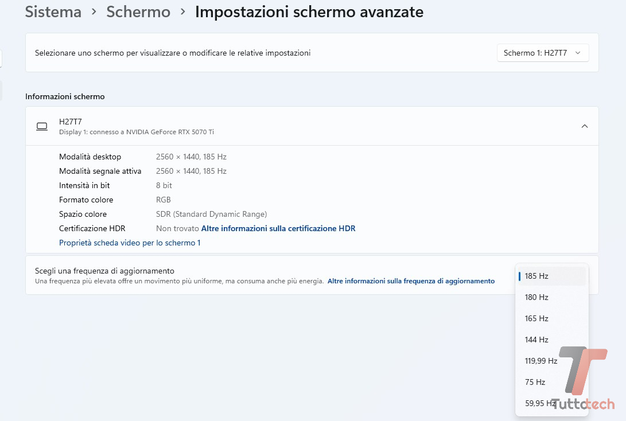Choose 75 Hz refresh rate
The image size is (626, 421).
click(535, 382)
